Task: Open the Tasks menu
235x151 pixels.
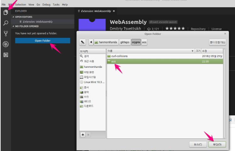Action: [56, 4]
